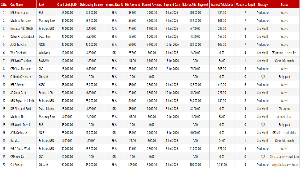Select the 60,000.00 credit limit cell

[x=67, y=165]
